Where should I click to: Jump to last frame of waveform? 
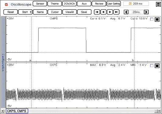click(x=116, y=12)
